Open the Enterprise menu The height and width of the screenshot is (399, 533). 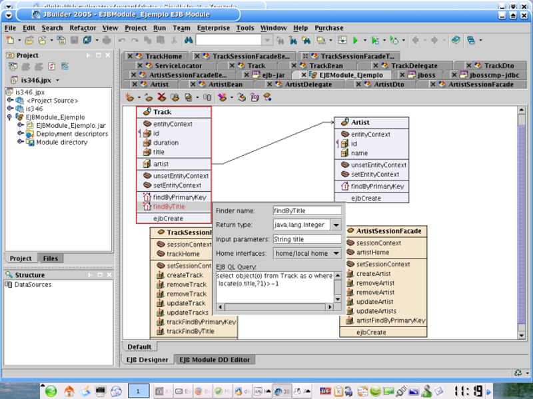tap(213, 28)
